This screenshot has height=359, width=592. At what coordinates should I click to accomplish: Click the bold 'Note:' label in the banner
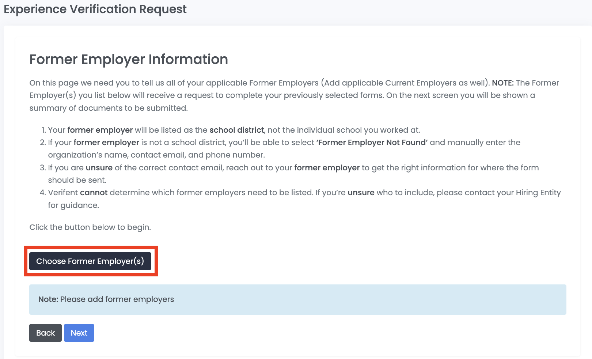(x=48, y=299)
